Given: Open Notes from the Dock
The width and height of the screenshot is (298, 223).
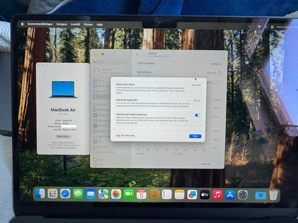Looking at the screenshot, I should [x=179, y=195].
